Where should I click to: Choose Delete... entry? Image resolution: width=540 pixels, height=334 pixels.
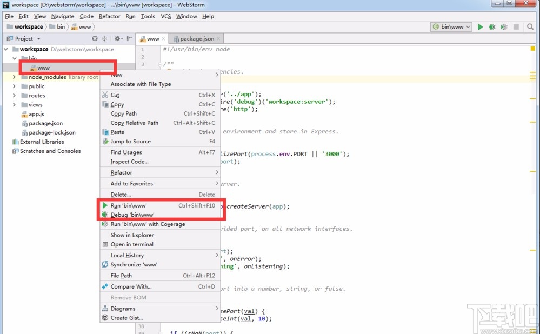(x=160, y=195)
